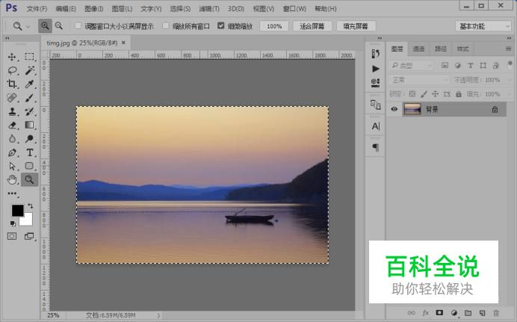Open the Image menu
Screen dimensions: 517x322
click(93, 9)
